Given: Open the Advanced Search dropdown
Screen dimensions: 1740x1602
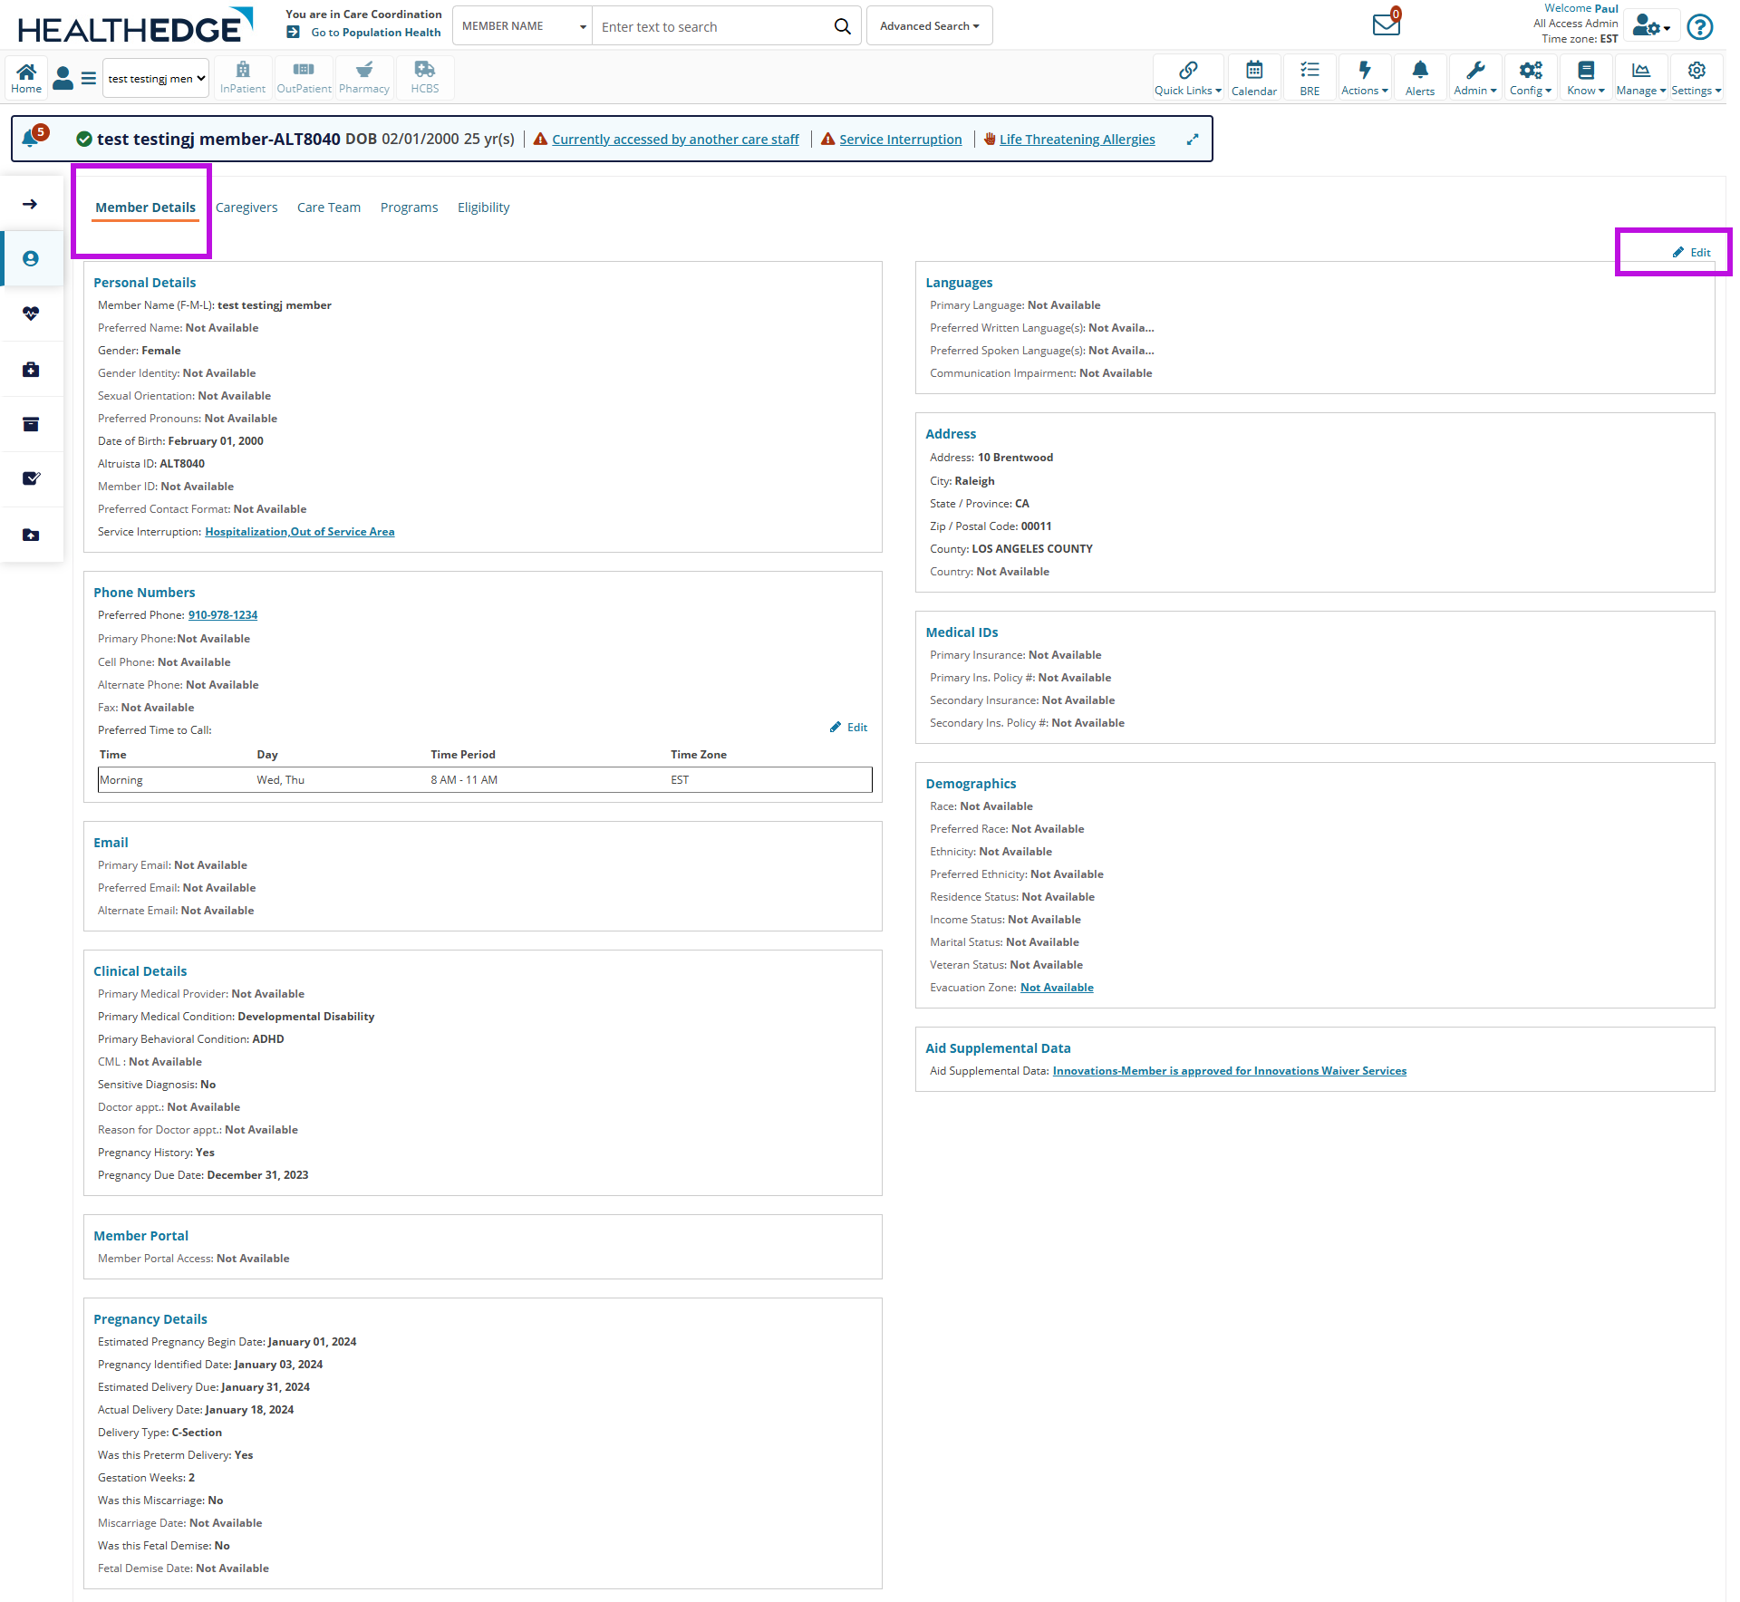Looking at the screenshot, I should pos(929,26).
